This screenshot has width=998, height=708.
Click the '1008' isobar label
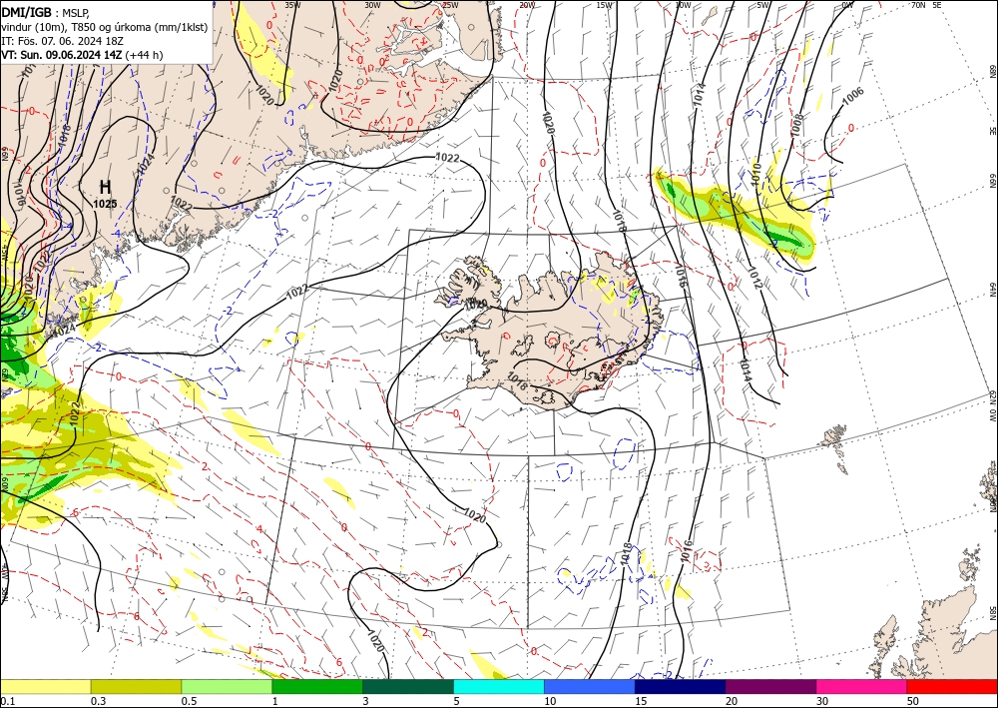click(796, 125)
